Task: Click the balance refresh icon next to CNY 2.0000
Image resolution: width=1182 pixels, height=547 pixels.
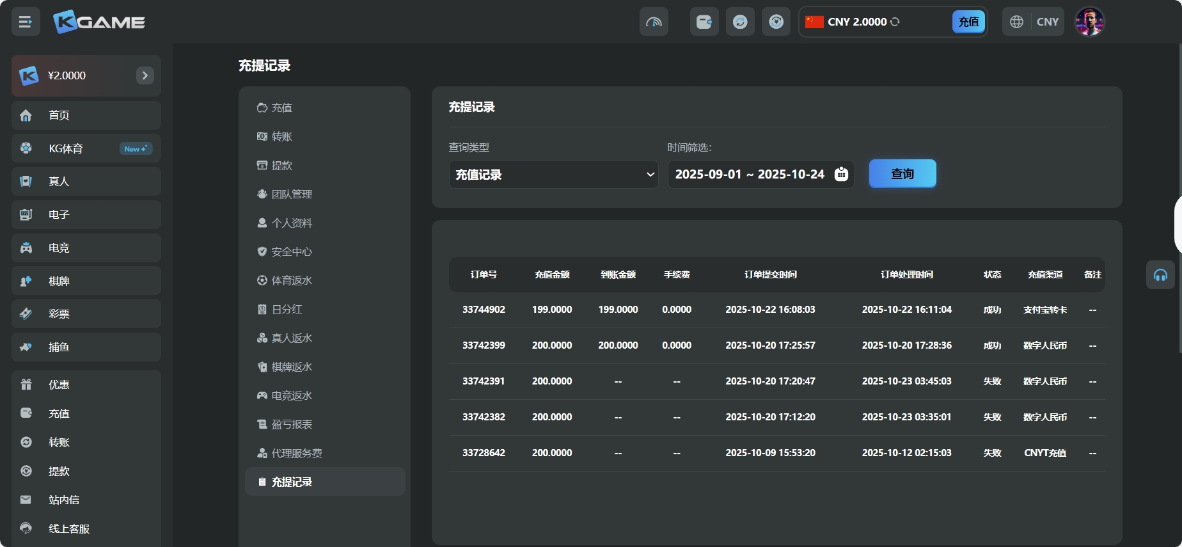Action: click(895, 22)
